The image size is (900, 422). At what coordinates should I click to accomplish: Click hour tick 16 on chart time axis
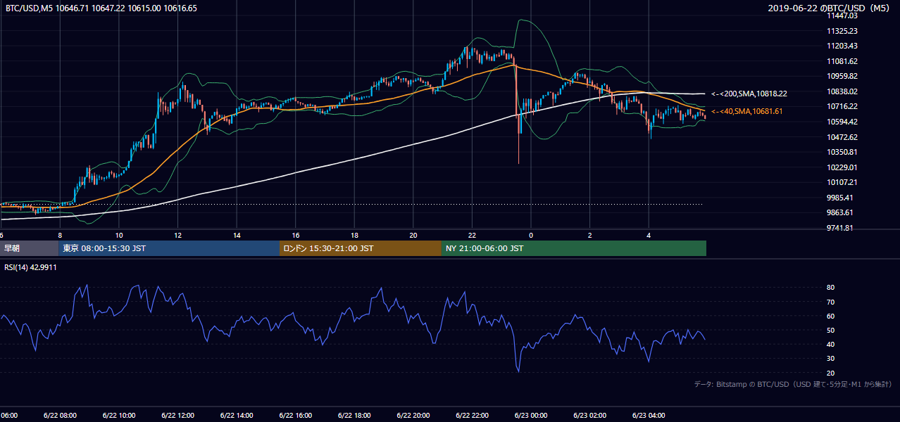click(295, 235)
